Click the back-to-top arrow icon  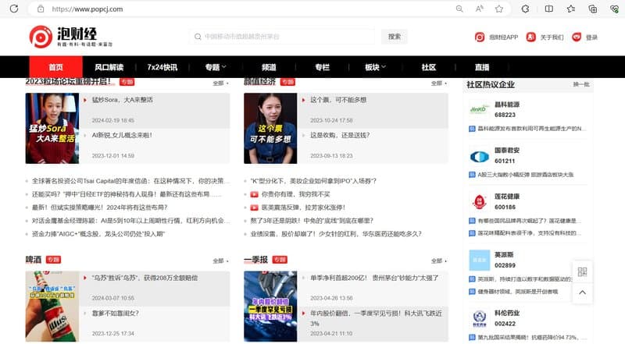[582, 293]
